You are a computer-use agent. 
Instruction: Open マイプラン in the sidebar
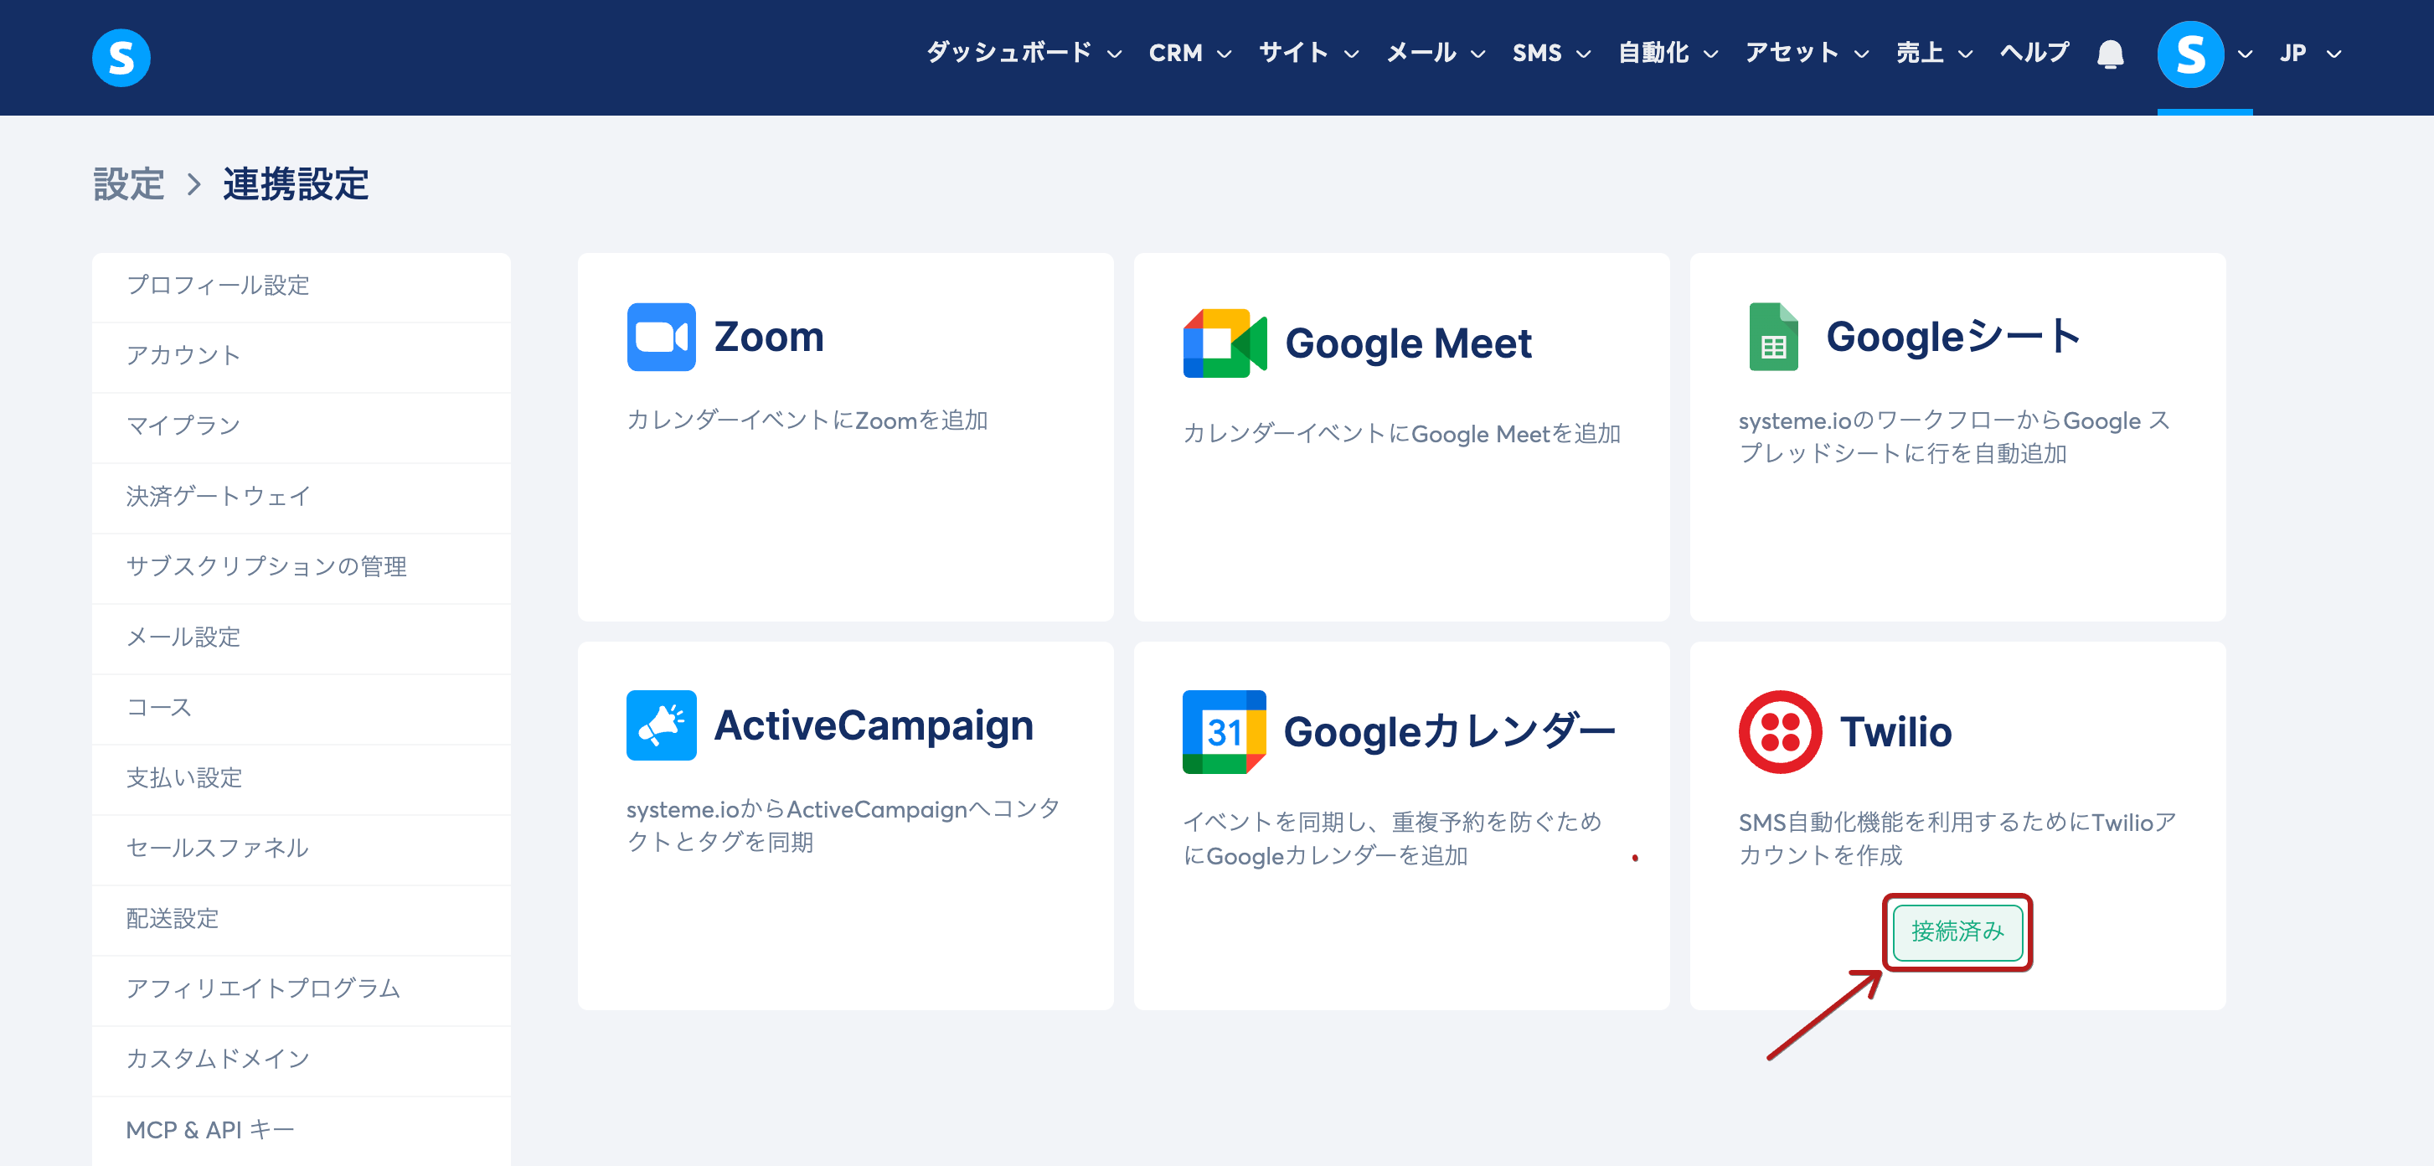[x=302, y=426]
